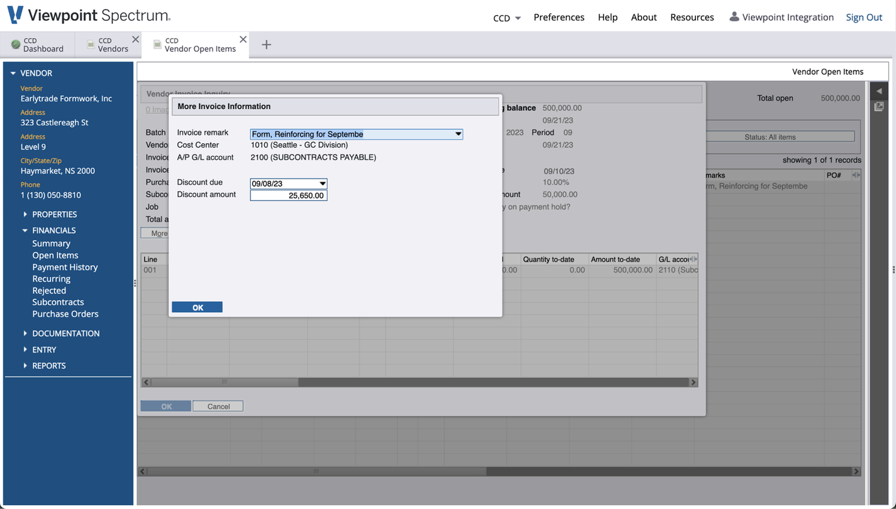Screen dimensions: 896x509
Task: Click the Amount to-date column header
Action: coord(622,260)
